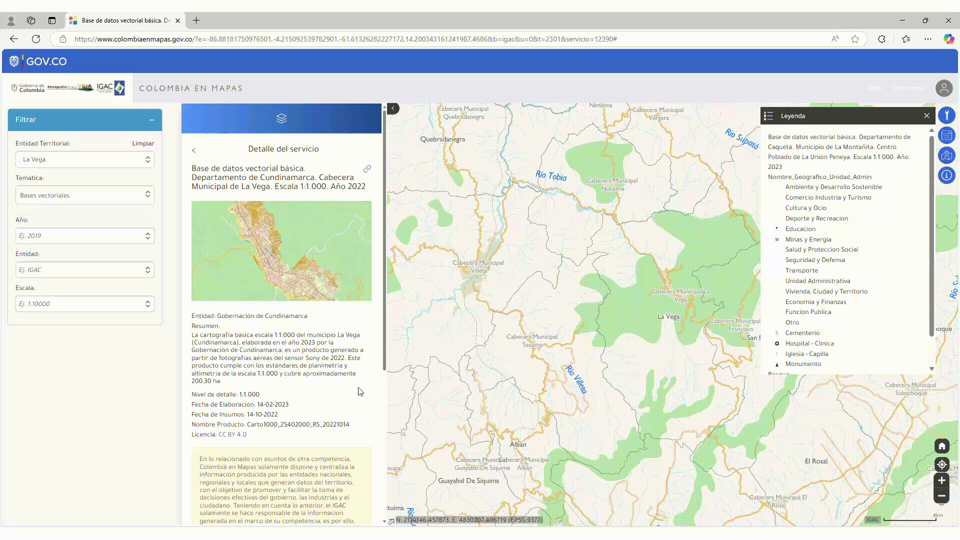The height and width of the screenshot is (540, 960).
Task: Click the La Vega map preview thumbnail
Action: click(281, 251)
